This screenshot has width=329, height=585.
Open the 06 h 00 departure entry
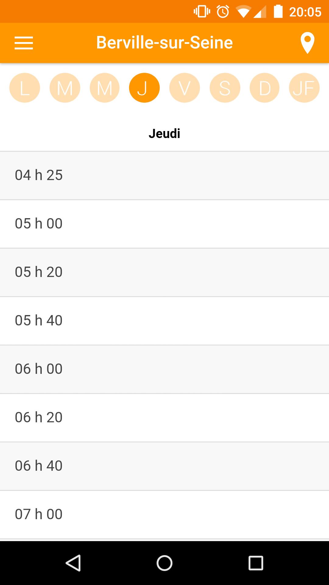point(164,369)
